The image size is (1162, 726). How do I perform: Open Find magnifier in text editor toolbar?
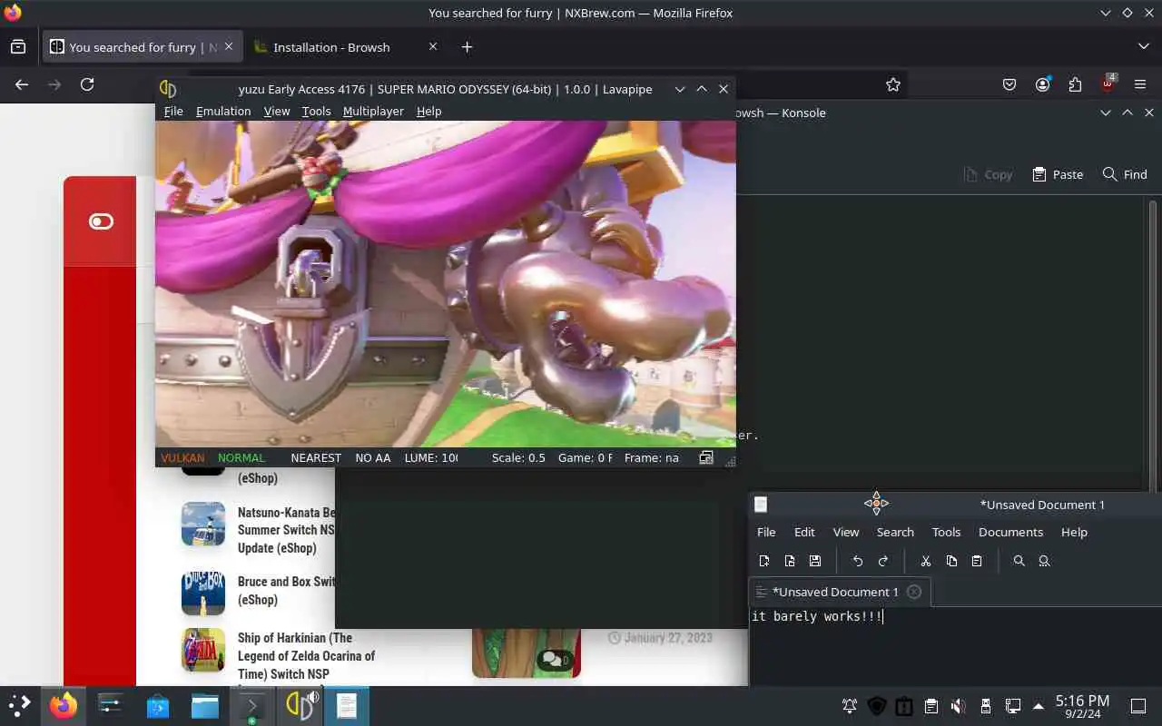[x=1019, y=561]
